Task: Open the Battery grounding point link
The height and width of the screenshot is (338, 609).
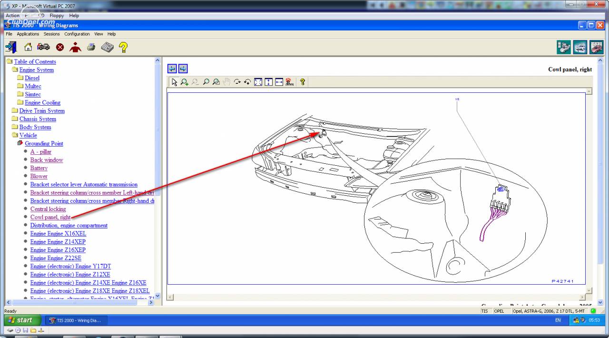Action: [39, 168]
